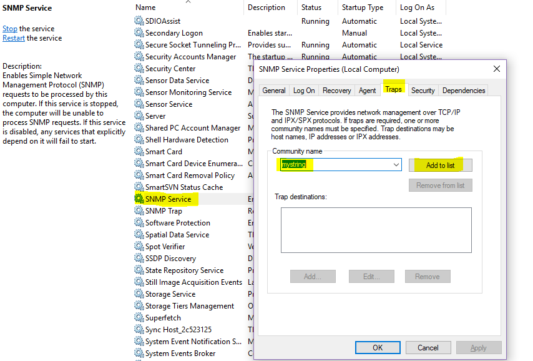This screenshot has width=533, height=361.
Task: Click the Stop the service link
Action: click(9, 28)
